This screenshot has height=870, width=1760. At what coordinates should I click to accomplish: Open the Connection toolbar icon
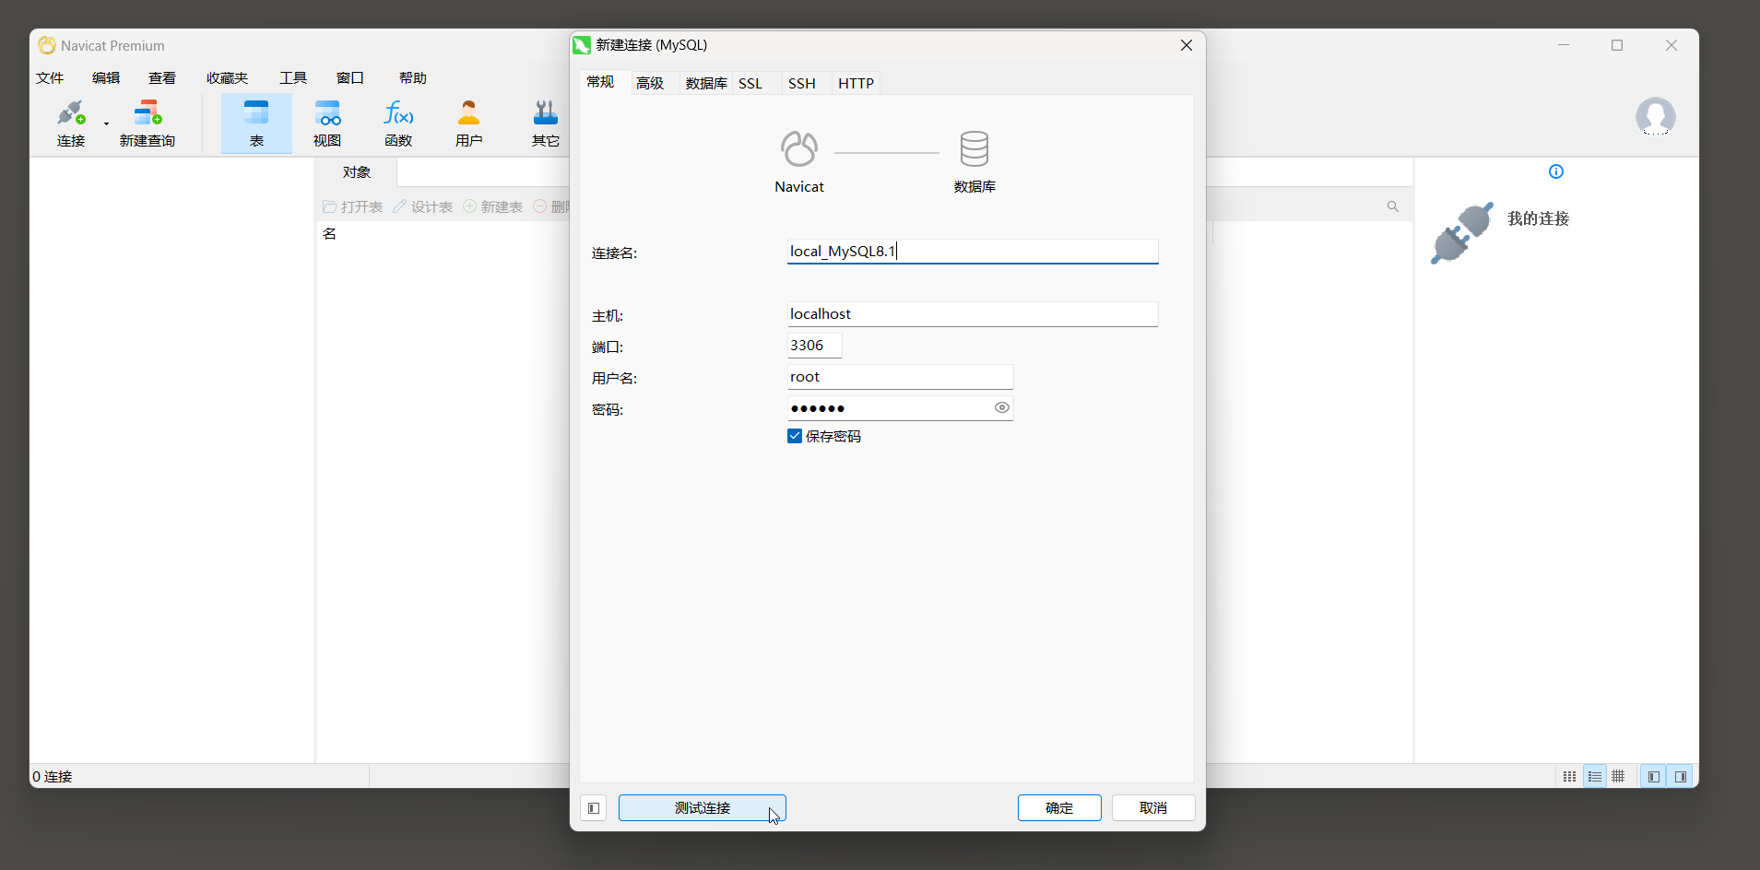coord(71,123)
